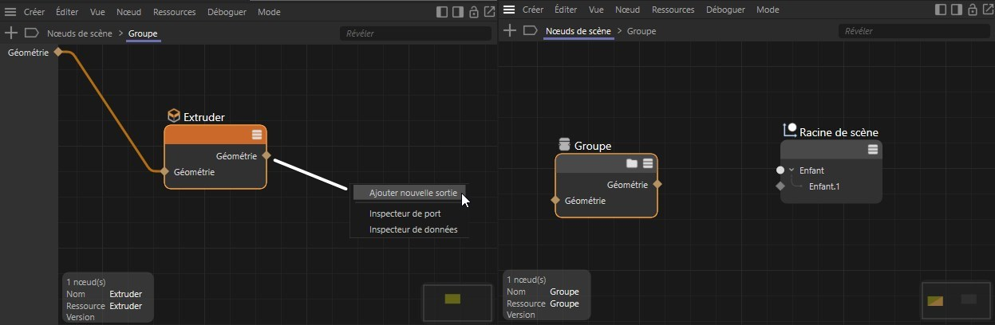Open the Groupe node folder icon
The width and height of the screenshot is (995, 325).
coord(631,163)
